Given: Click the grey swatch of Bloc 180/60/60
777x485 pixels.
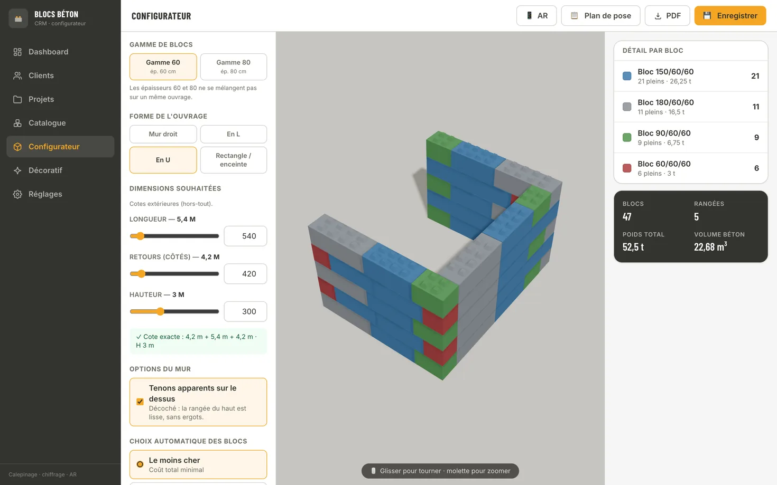Looking at the screenshot, I should (x=627, y=107).
